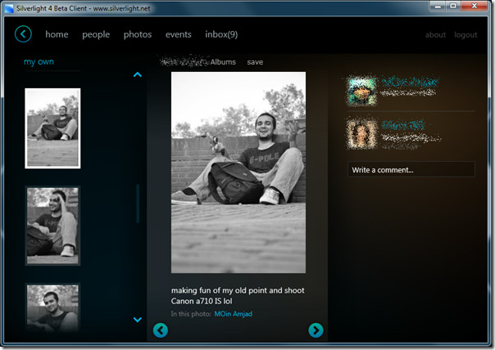Screen dimensions: 495x350
Task: Maximize the Silverlight 4 Beta Client window
Action: 453,6
